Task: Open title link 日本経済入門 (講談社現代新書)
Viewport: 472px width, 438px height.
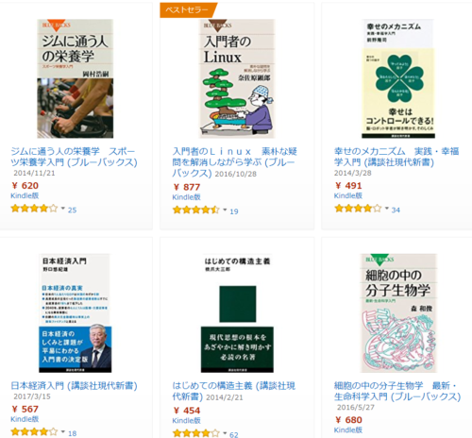Action: pos(74,386)
